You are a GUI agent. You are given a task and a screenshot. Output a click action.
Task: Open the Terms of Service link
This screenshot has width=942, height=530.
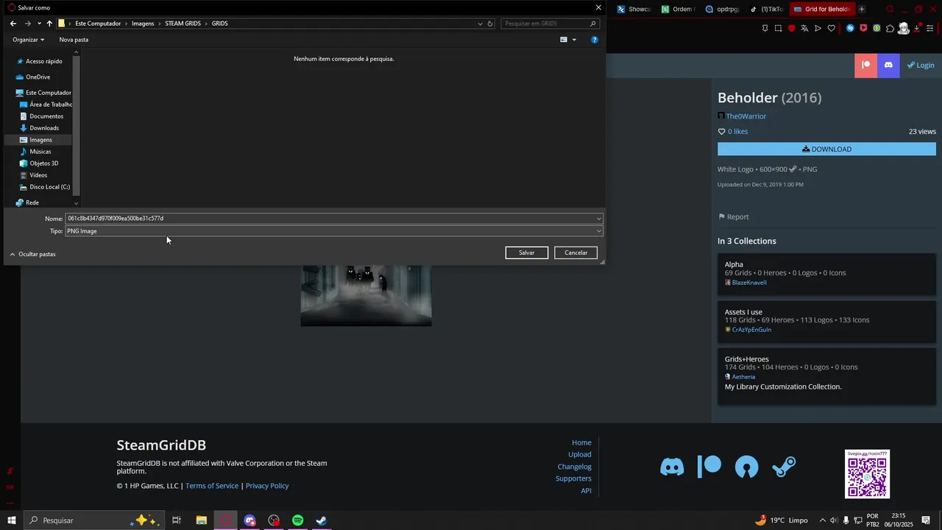coord(212,486)
